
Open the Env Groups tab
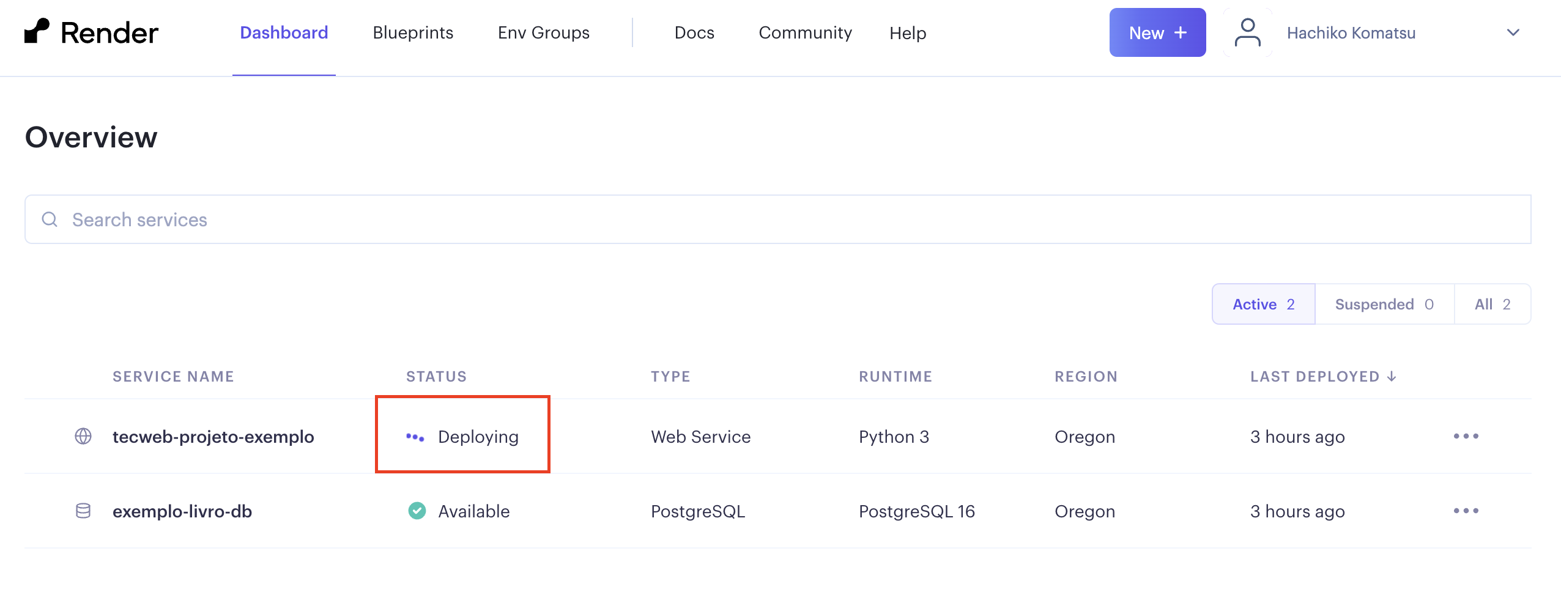tap(543, 32)
